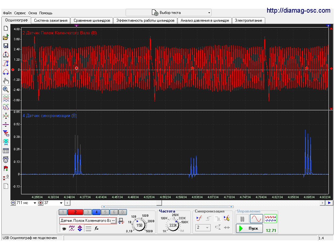Click the cyan interval measurement icon
335x242 pixels.
[6, 142]
